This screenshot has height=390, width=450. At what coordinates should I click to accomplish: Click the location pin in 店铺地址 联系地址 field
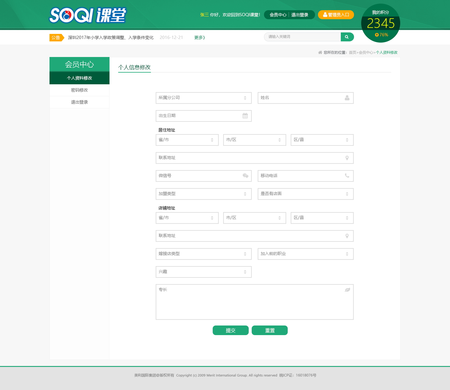coord(347,236)
